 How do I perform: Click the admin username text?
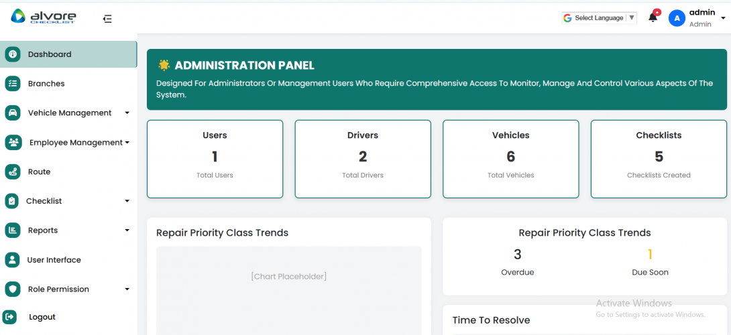point(702,13)
